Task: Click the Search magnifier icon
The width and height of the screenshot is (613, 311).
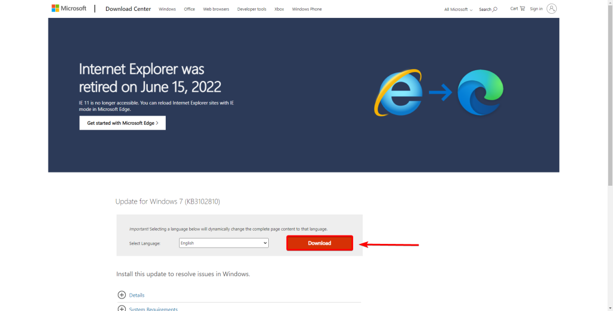Action: tap(495, 9)
